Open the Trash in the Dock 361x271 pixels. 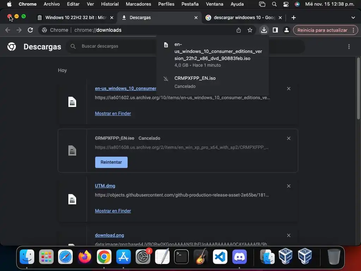coord(334,257)
